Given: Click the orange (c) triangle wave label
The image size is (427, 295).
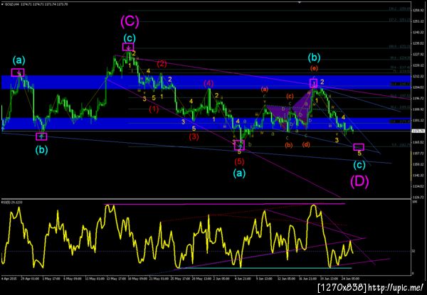Looking at the screenshot, I should coord(290,96).
